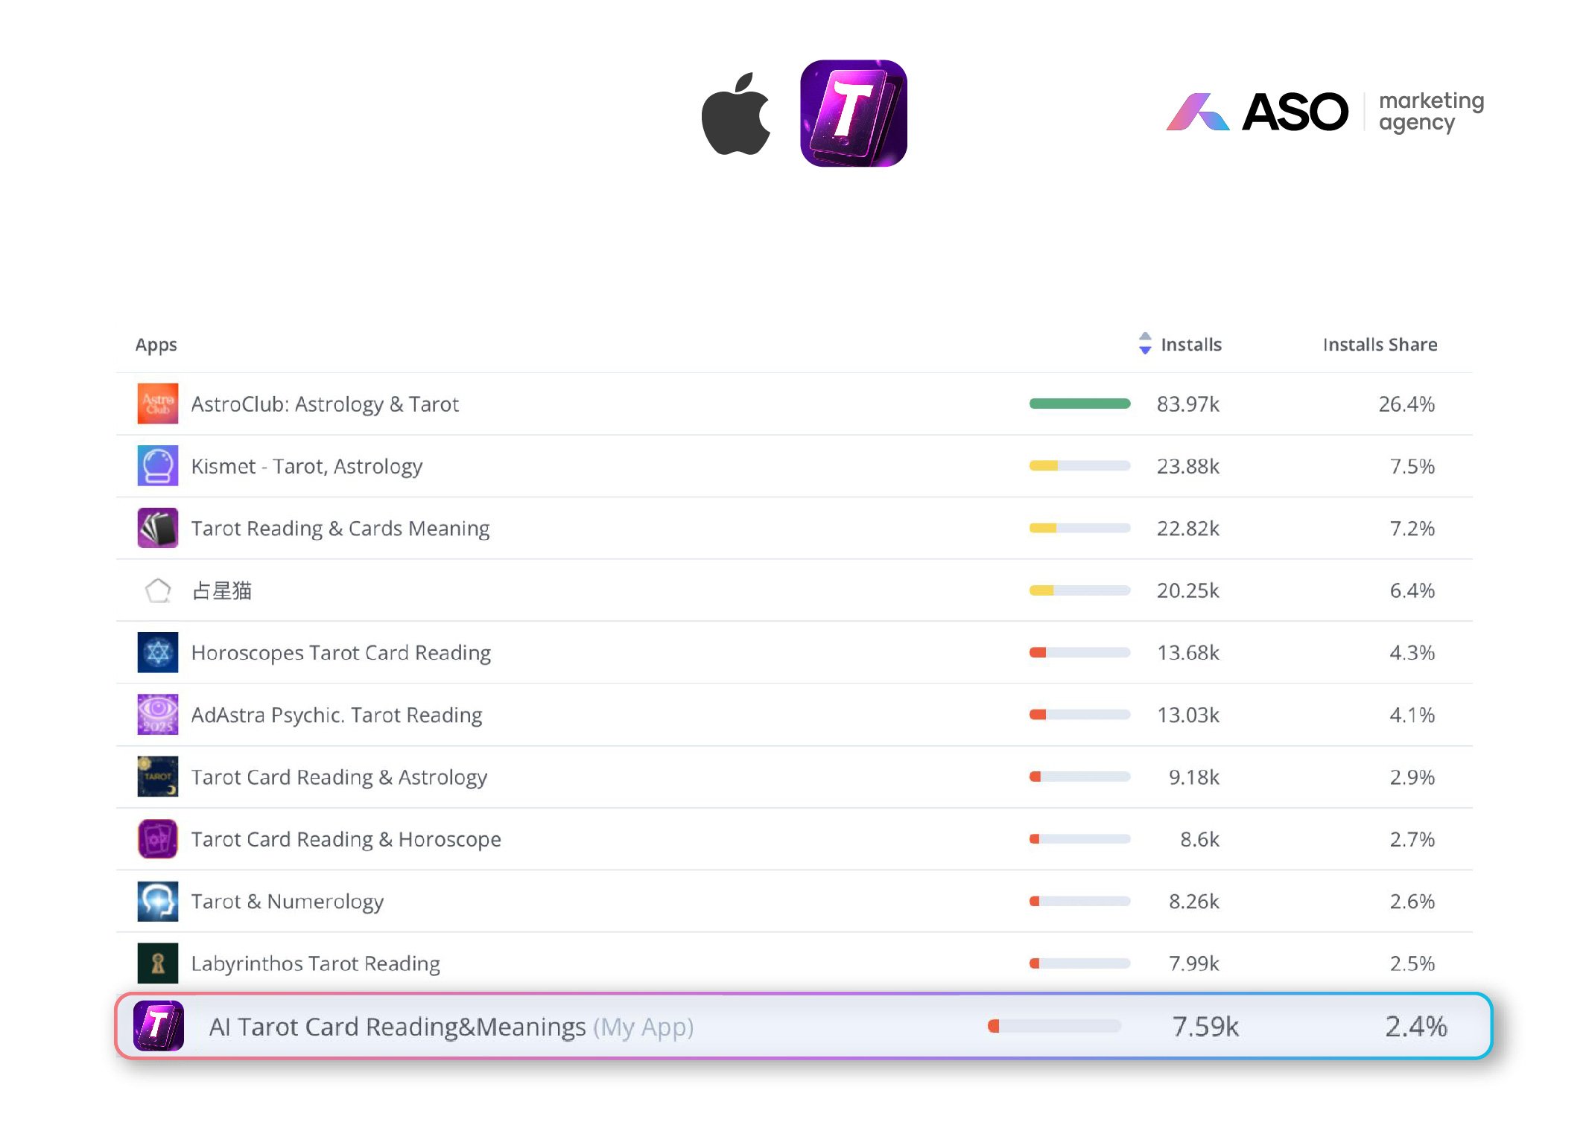Click the AdAstra Psychic installs bar
Image resolution: width=1589 pixels, height=1125 pixels.
pos(1079,715)
